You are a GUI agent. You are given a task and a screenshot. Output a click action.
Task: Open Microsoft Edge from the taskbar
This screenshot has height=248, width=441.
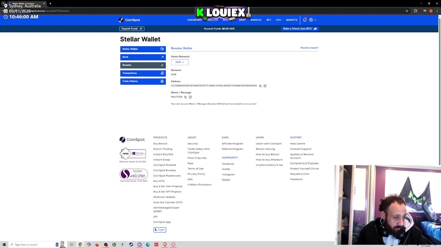point(148,245)
